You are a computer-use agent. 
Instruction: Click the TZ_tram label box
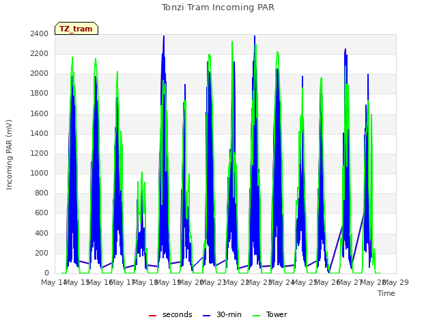76,29
